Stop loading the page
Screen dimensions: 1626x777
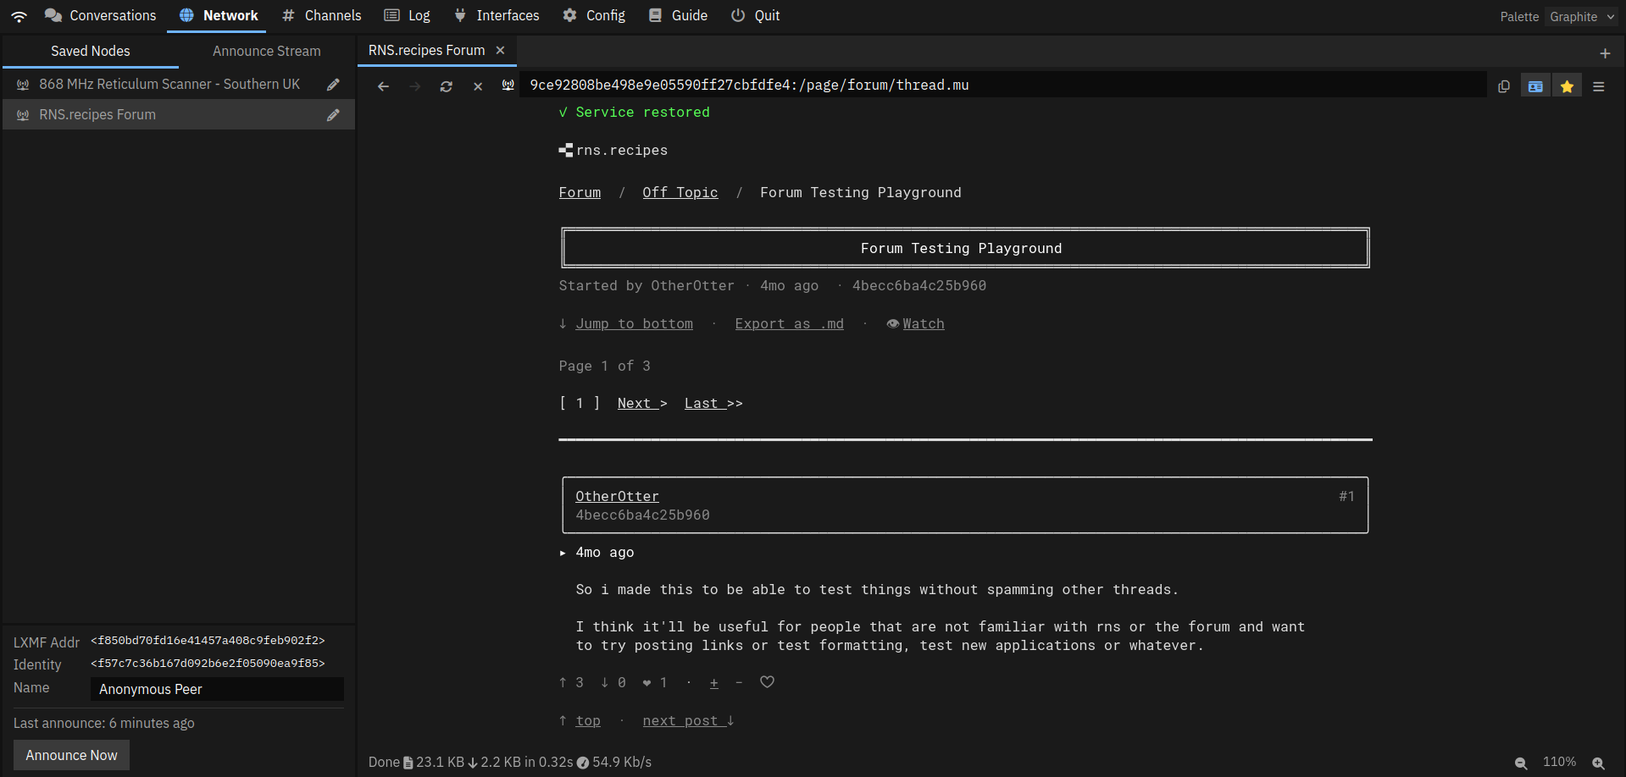tap(478, 86)
